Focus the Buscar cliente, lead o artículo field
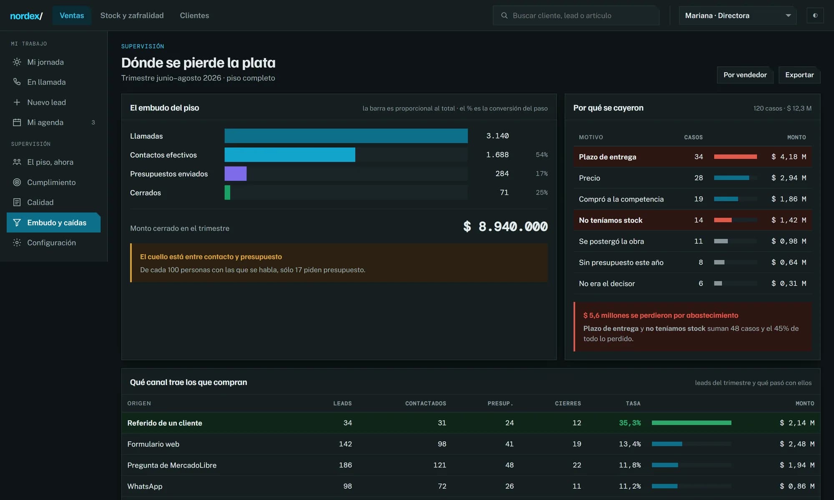Screen dimensions: 834x500 coord(576,15)
